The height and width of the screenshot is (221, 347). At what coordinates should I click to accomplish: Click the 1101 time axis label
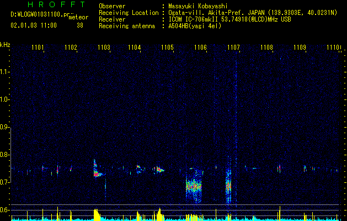point(38,47)
